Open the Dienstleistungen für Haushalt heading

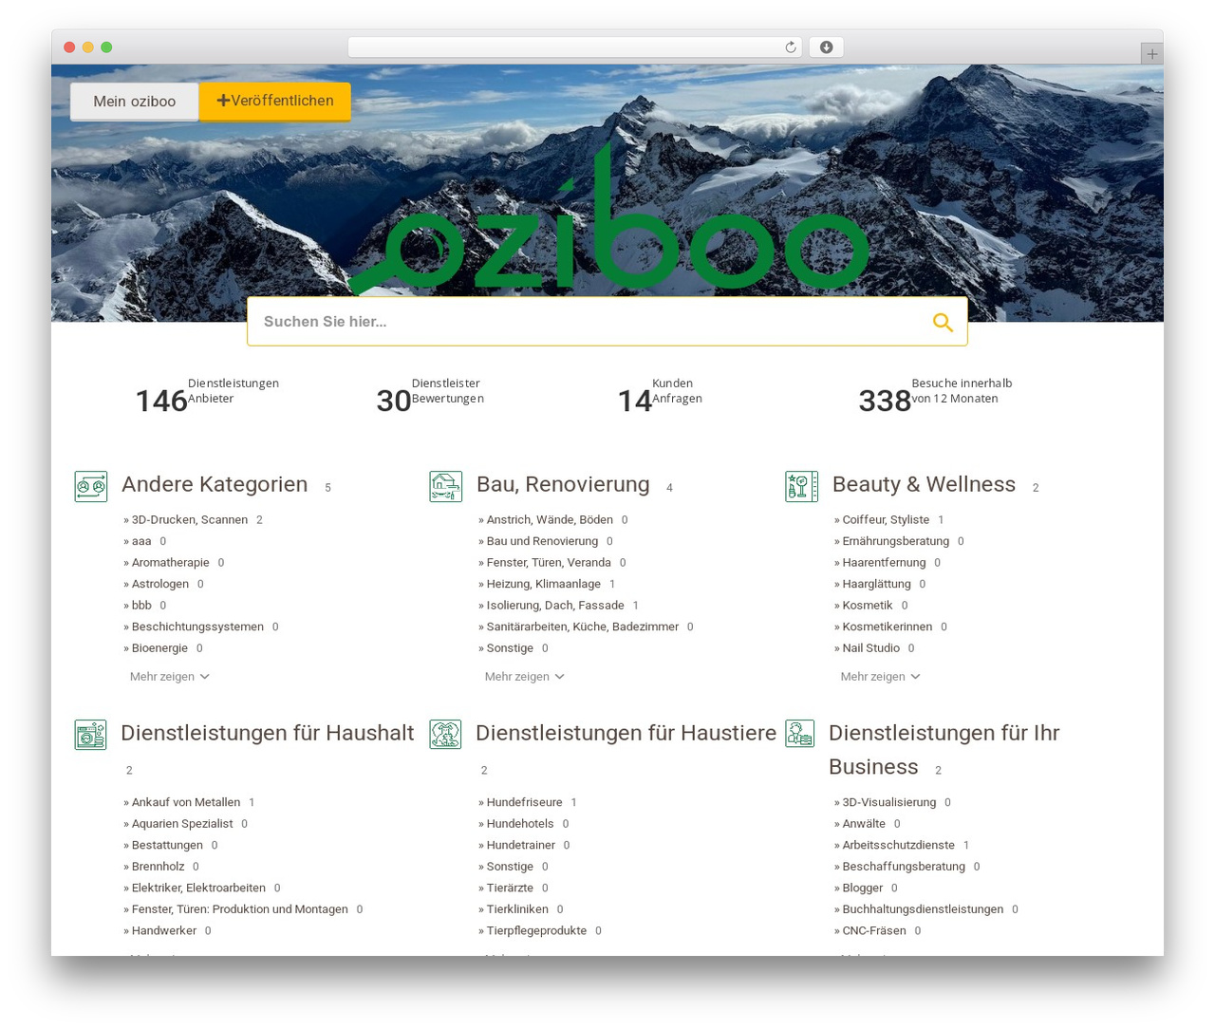tap(268, 733)
